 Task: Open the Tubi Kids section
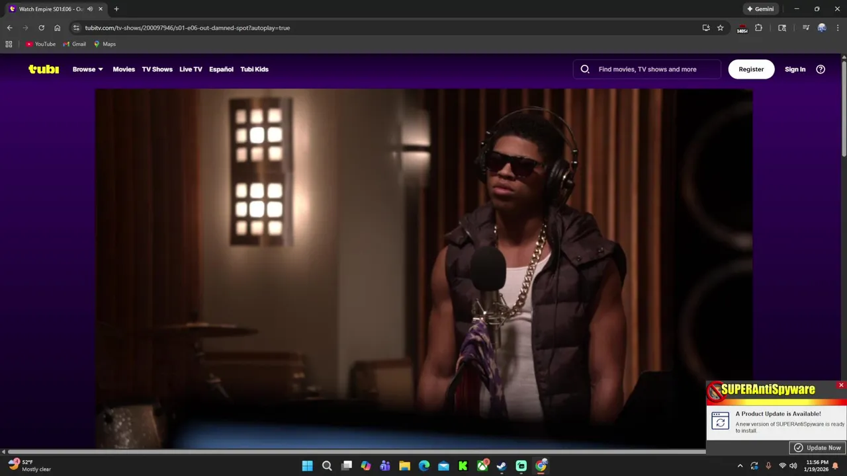click(x=254, y=69)
